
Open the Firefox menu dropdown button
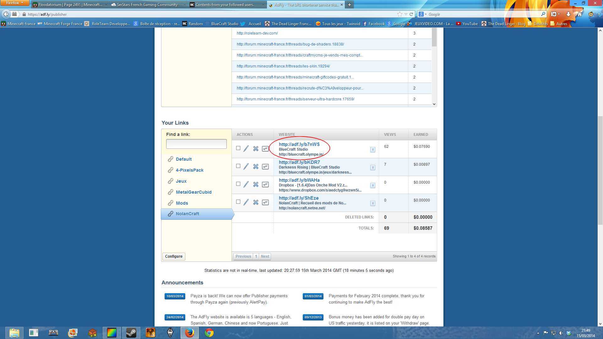[x=15, y=3]
